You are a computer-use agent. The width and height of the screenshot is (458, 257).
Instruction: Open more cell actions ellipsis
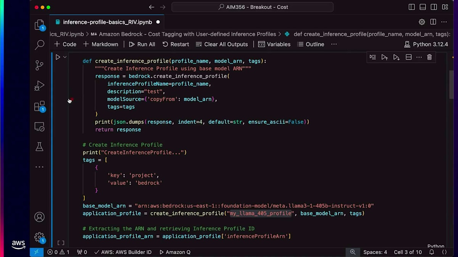[419, 57]
